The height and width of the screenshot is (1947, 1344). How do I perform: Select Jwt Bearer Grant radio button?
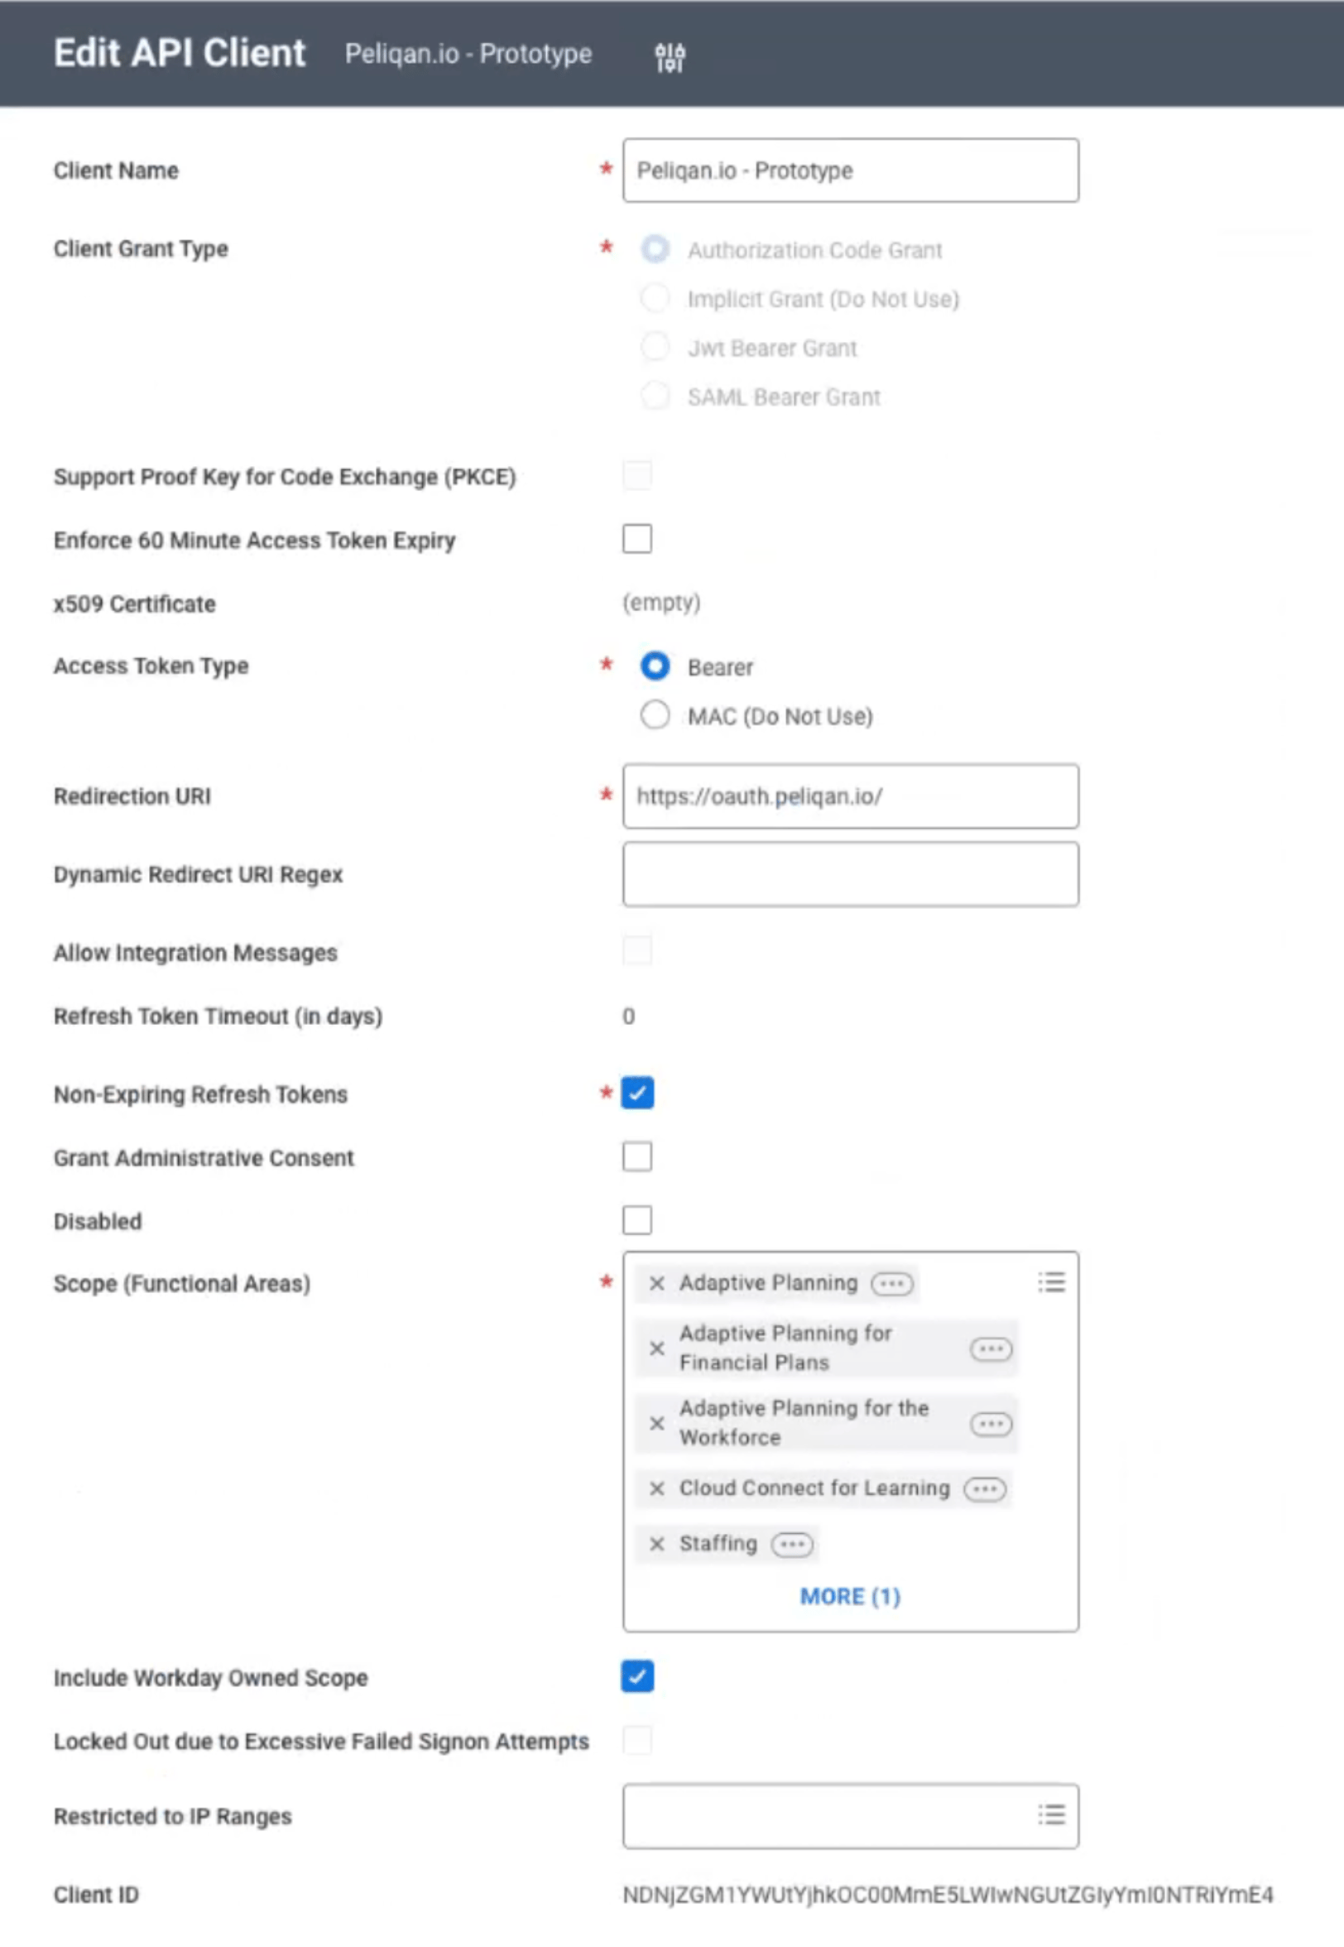655,347
